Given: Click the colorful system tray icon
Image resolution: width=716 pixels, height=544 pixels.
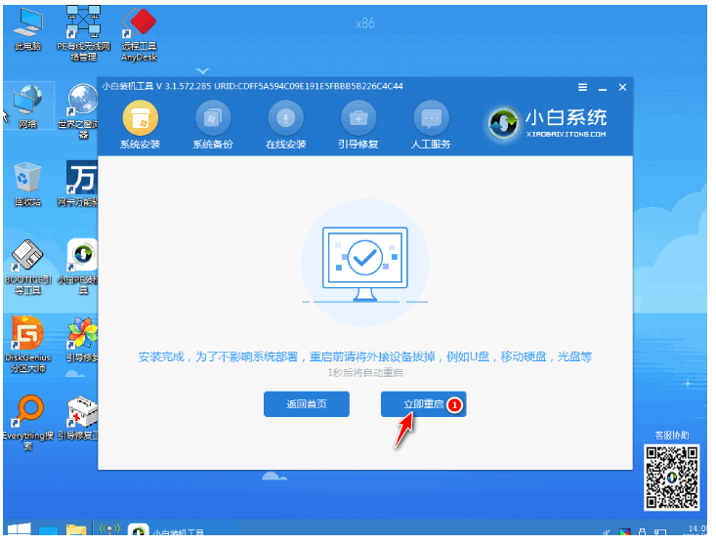Looking at the screenshot, I should click(x=624, y=532).
